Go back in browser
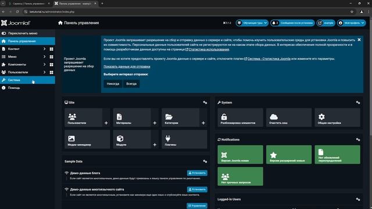This screenshot has height=209, width=372. 3,12
